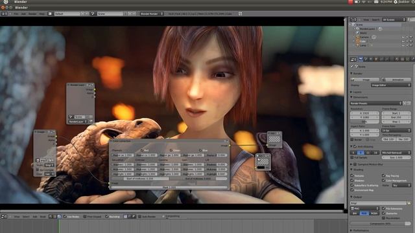Screen dimensions: 415x233
Task: Open the Properties editor type selector icon
Action: (353, 60)
